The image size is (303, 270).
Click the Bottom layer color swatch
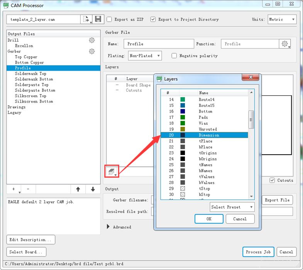pyautogui.click(x=183, y=111)
